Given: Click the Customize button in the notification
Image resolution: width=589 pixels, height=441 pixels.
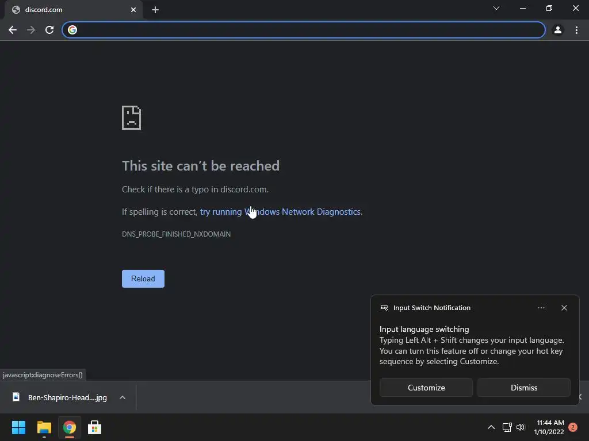Looking at the screenshot, I should click(x=426, y=388).
